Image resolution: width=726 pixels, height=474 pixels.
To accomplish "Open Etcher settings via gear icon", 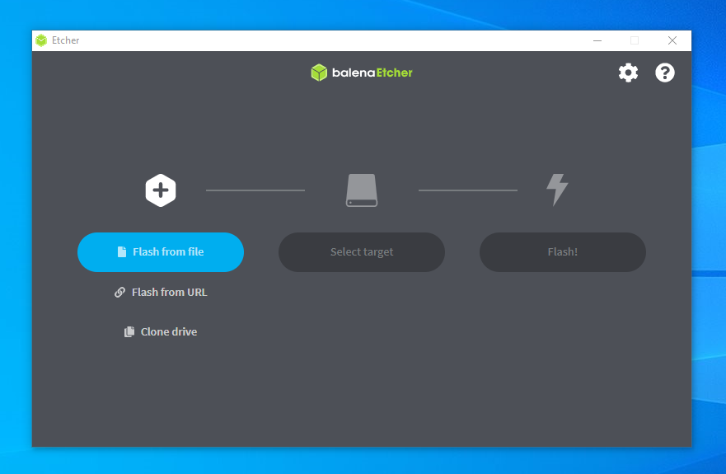I will (628, 73).
